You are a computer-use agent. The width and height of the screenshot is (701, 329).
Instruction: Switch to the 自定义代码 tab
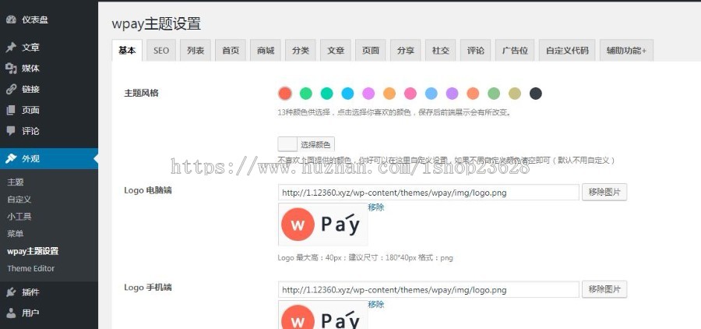pyautogui.click(x=567, y=51)
